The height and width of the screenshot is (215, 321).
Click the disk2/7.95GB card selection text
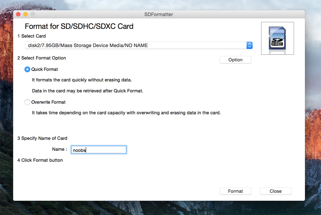[x=88, y=45]
